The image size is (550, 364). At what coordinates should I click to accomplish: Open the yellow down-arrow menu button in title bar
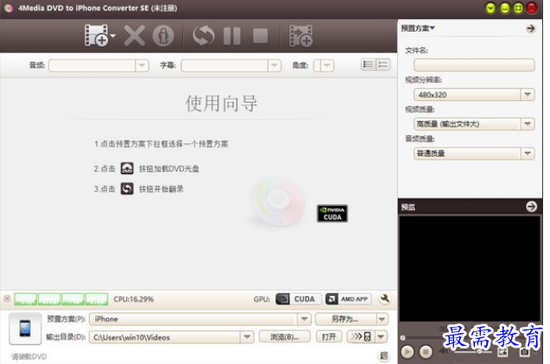point(490,8)
